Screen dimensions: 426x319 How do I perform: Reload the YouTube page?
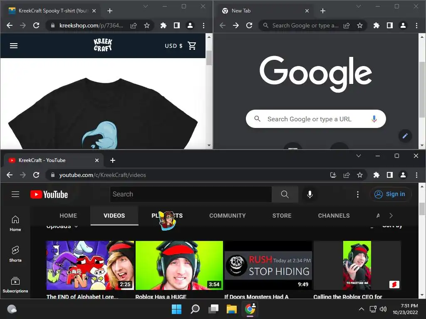[36, 175]
